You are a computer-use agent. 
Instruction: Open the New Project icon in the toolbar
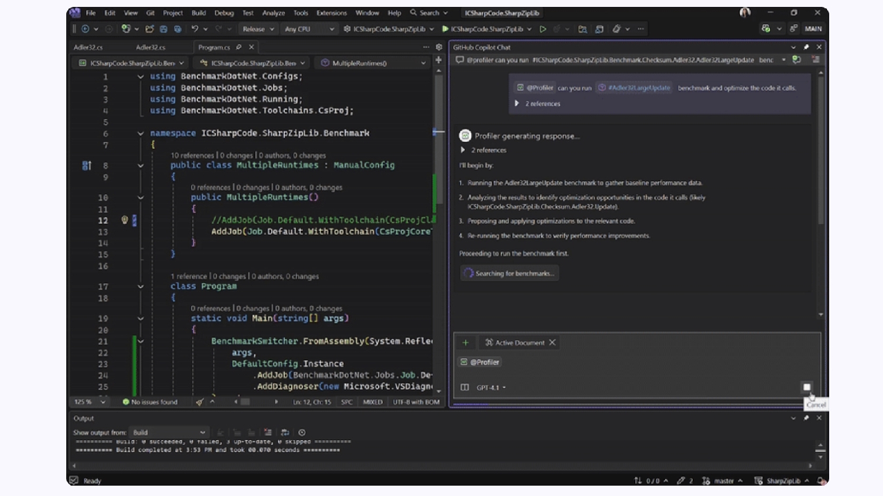pyautogui.click(x=126, y=29)
